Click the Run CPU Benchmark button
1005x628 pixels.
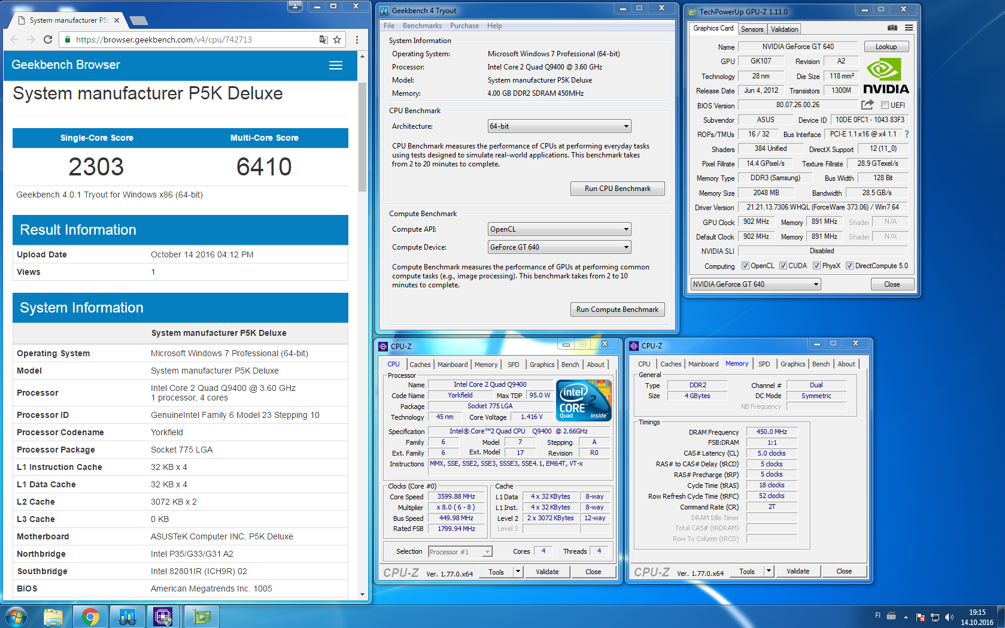point(617,189)
